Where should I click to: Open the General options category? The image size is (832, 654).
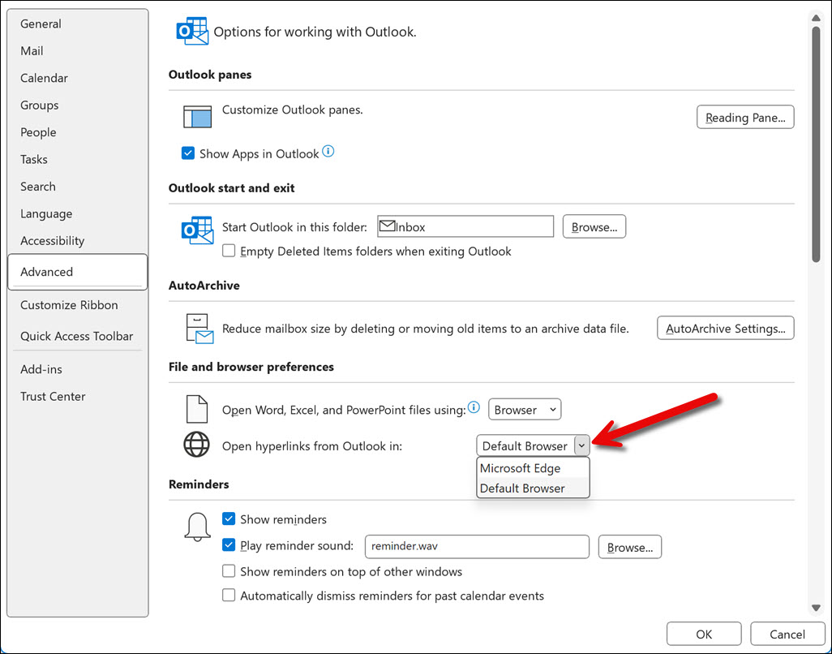pyautogui.click(x=78, y=24)
